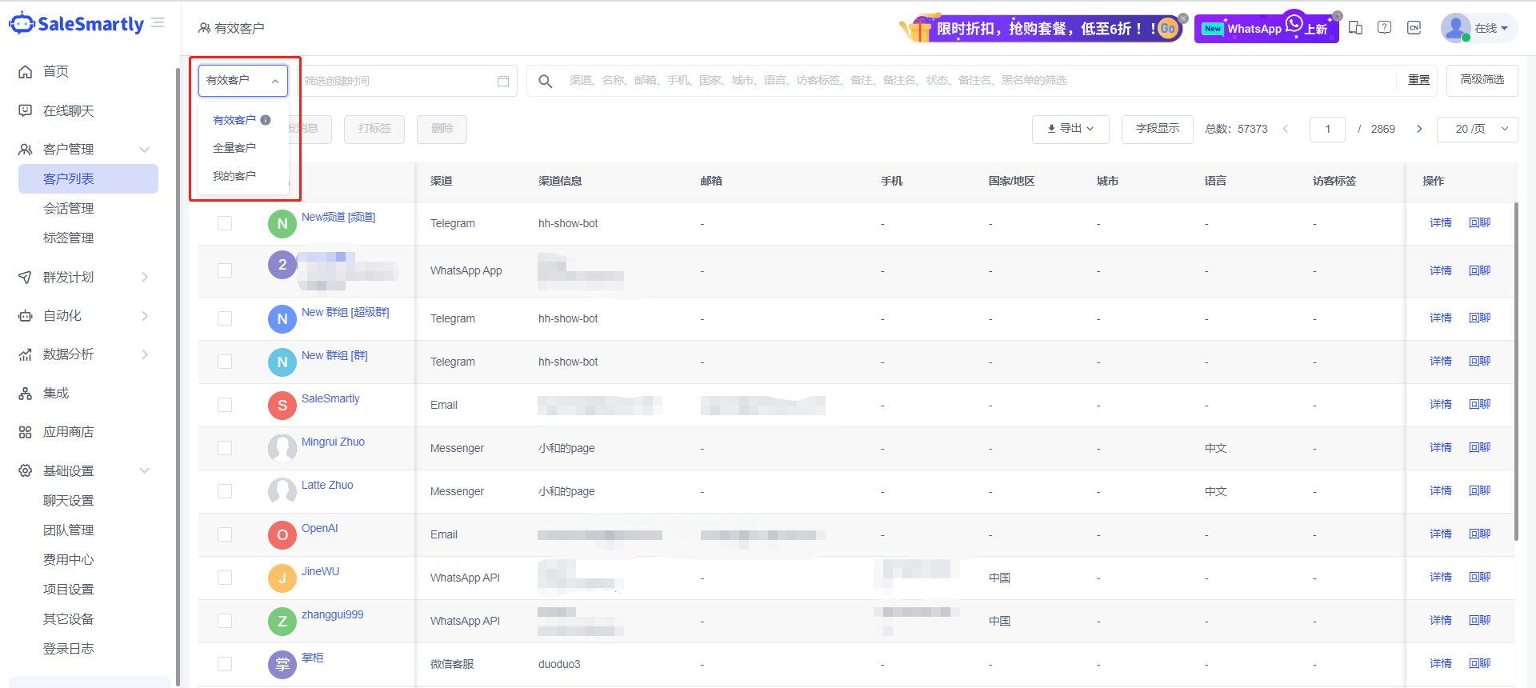1536x688 pixels.
Task: Click the discount promotion banner
Action: coord(1040,29)
